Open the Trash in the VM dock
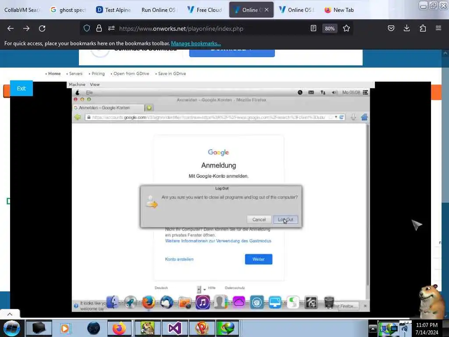 [329, 302]
